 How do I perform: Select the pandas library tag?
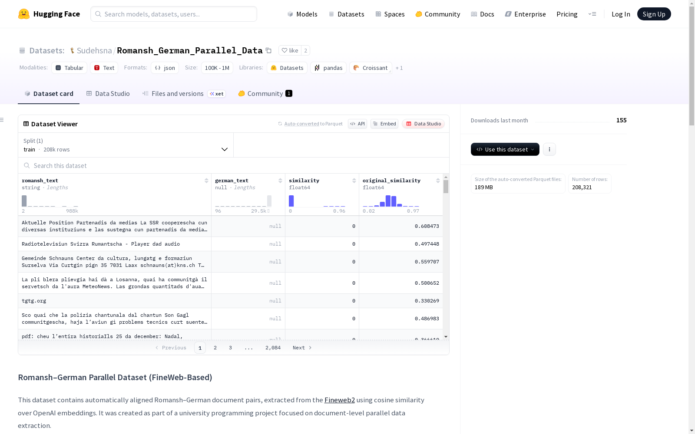pyautogui.click(x=328, y=68)
